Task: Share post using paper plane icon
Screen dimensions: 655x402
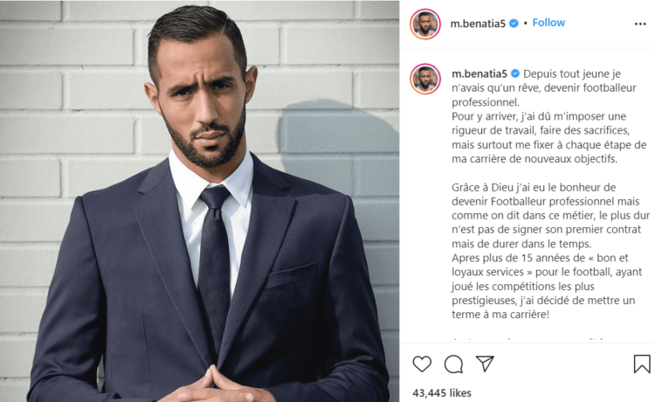Action: click(x=485, y=364)
